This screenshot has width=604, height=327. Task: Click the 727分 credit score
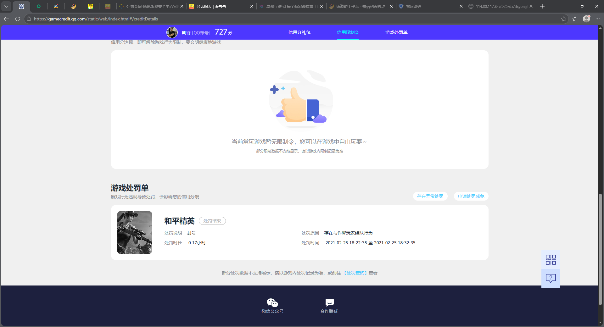223,32
